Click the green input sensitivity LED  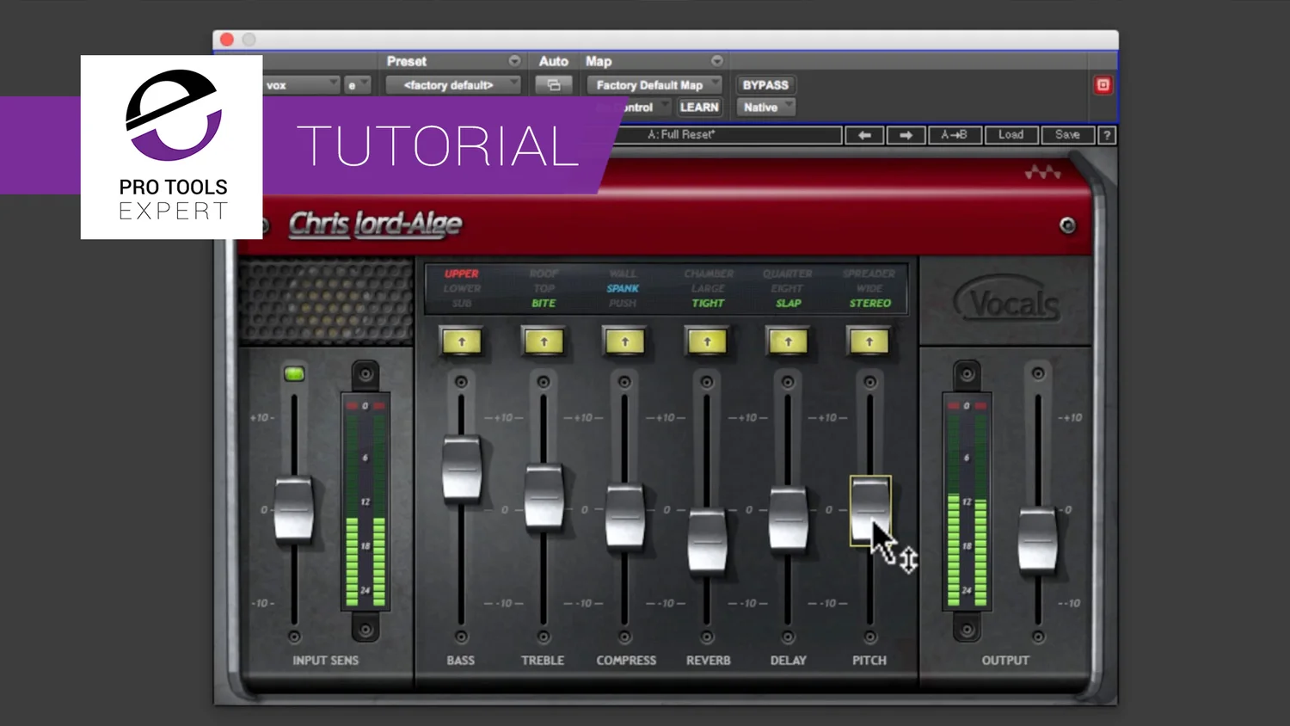pyautogui.click(x=294, y=373)
